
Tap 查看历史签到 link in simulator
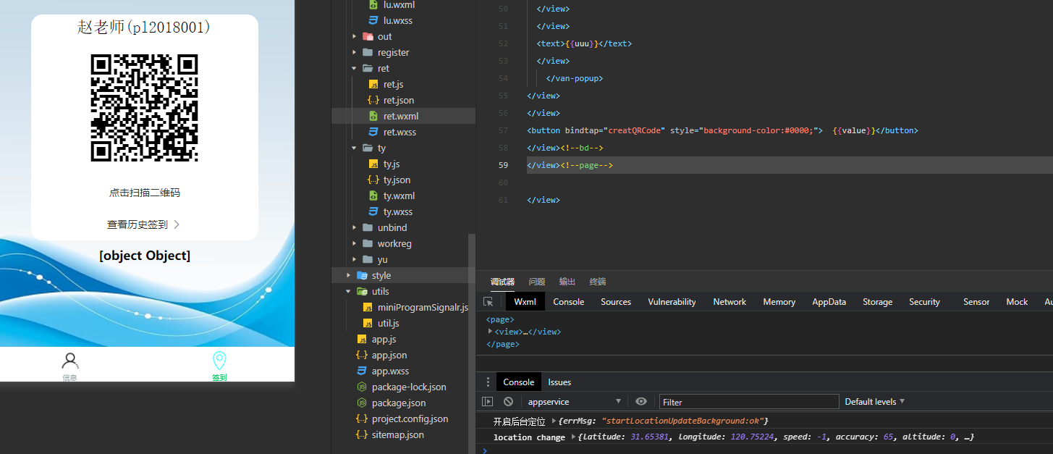click(x=143, y=224)
